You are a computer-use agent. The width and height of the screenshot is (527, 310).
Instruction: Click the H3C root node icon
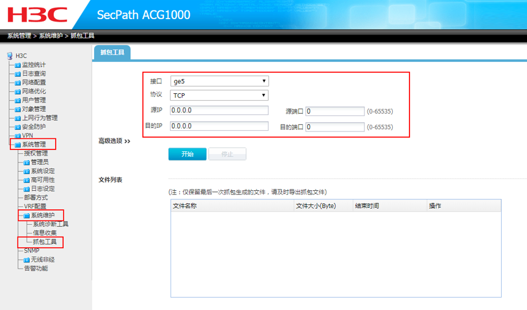(x=10, y=56)
